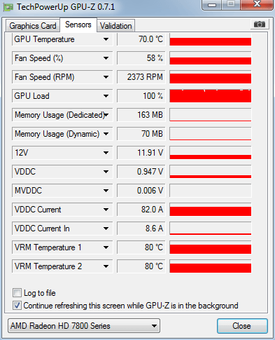The image size is (275, 340).
Task: Expand Memory Usage (Dynamic) dropdown
Action: coord(106,134)
